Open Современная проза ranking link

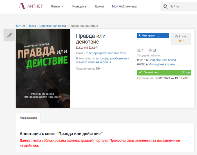[x=162, y=60]
